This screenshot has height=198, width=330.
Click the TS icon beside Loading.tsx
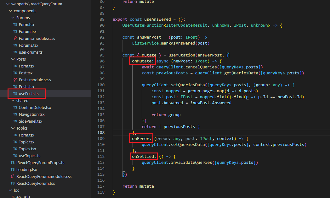[x=13, y=169]
